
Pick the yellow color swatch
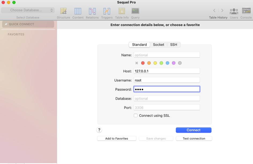coord(155,63)
